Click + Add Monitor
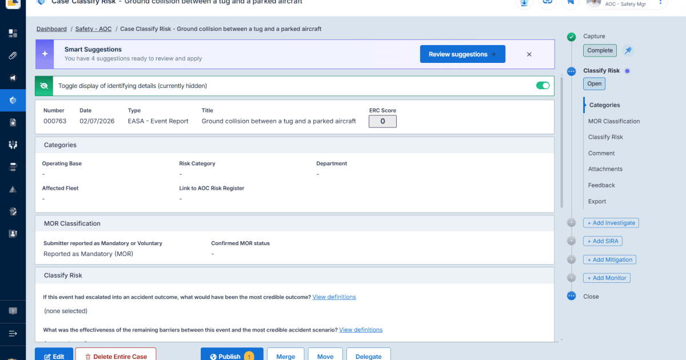 coord(607,278)
